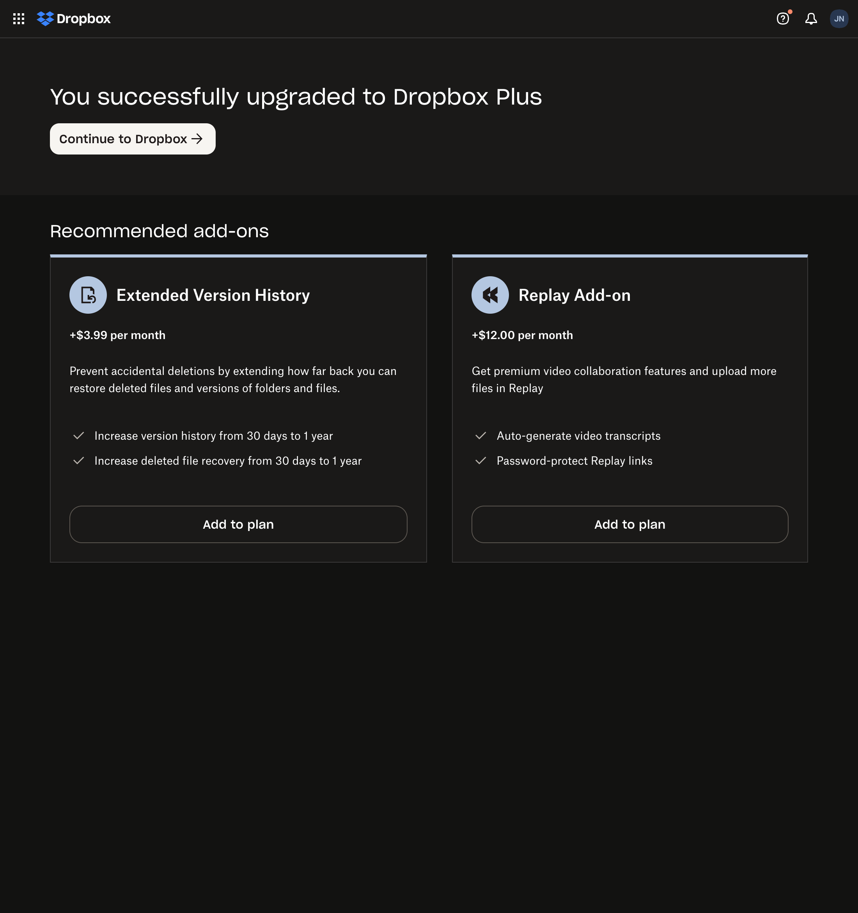Click the checkmark beside auto-generate video transcripts
The width and height of the screenshot is (858, 913).
coord(480,436)
